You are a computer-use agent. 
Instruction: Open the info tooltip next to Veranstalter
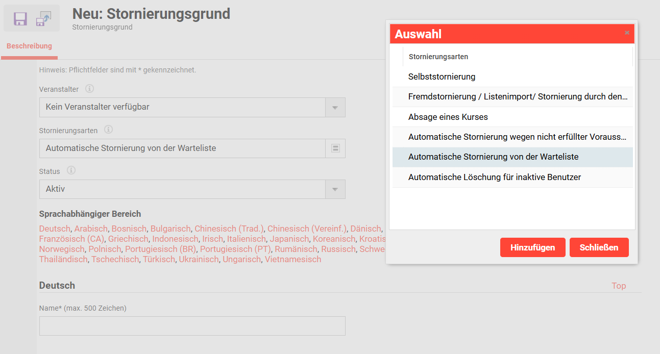point(90,88)
